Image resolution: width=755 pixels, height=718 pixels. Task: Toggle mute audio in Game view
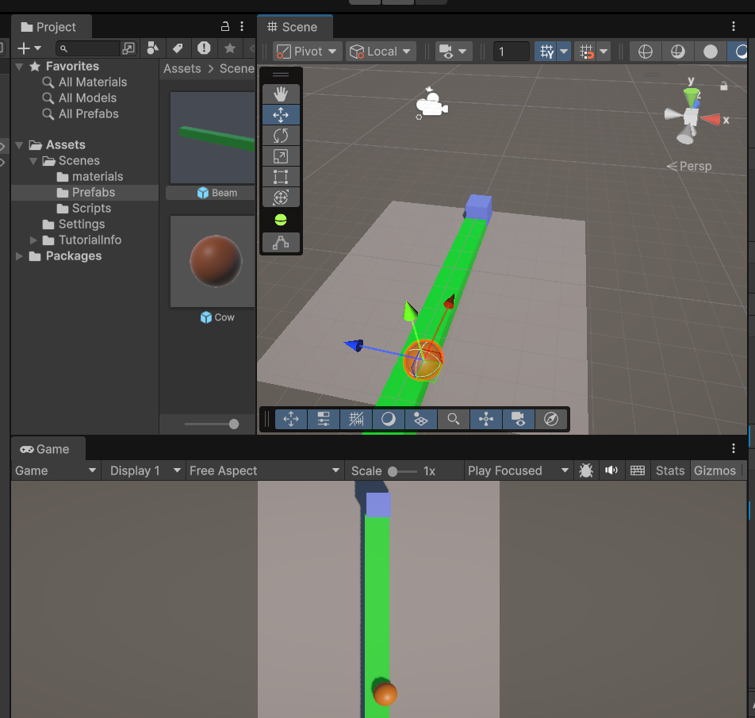coord(611,470)
